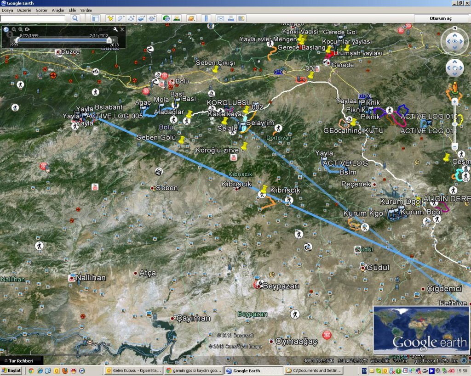Toggle historical imagery clock button

click(x=166, y=18)
